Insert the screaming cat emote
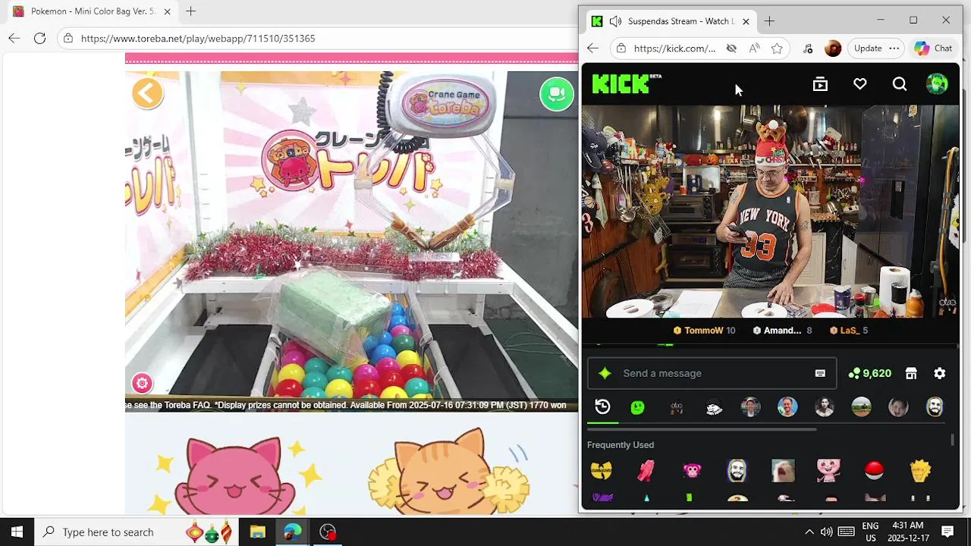The width and height of the screenshot is (971, 546). coord(783,471)
